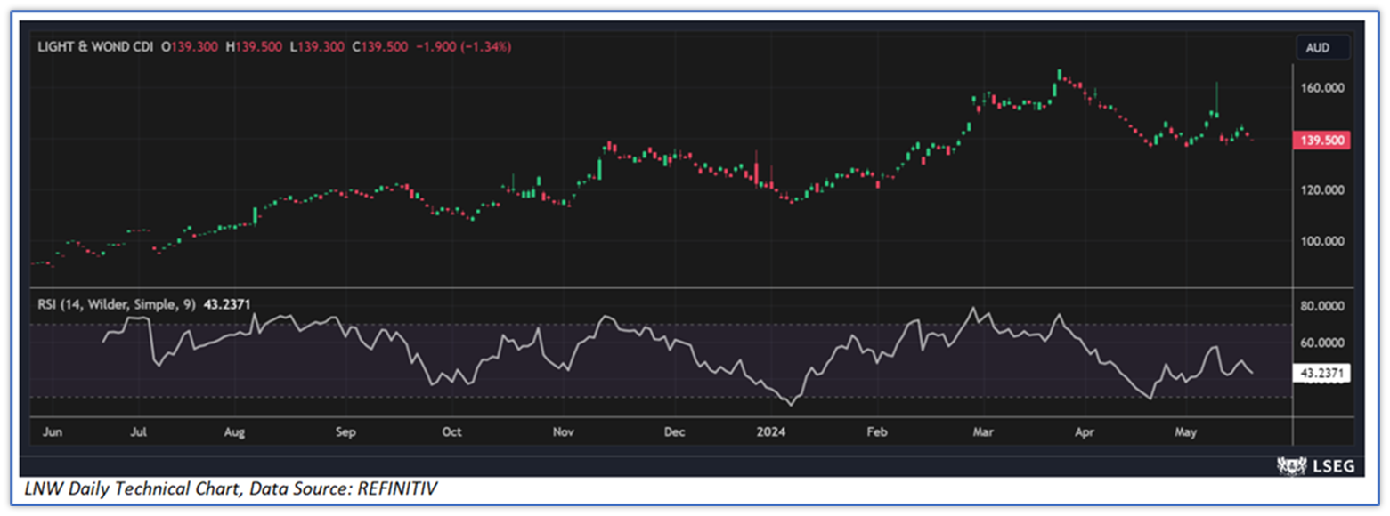Click the 120.000 price axis label

pyautogui.click(x=1321, y=190)
